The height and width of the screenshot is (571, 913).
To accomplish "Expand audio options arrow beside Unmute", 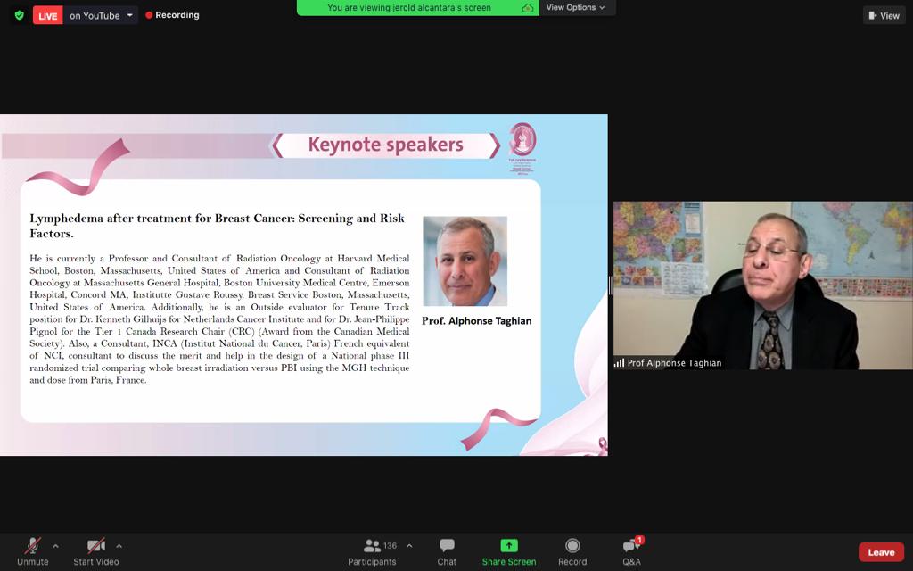I will pyautogui.click(x=55, y=546).
